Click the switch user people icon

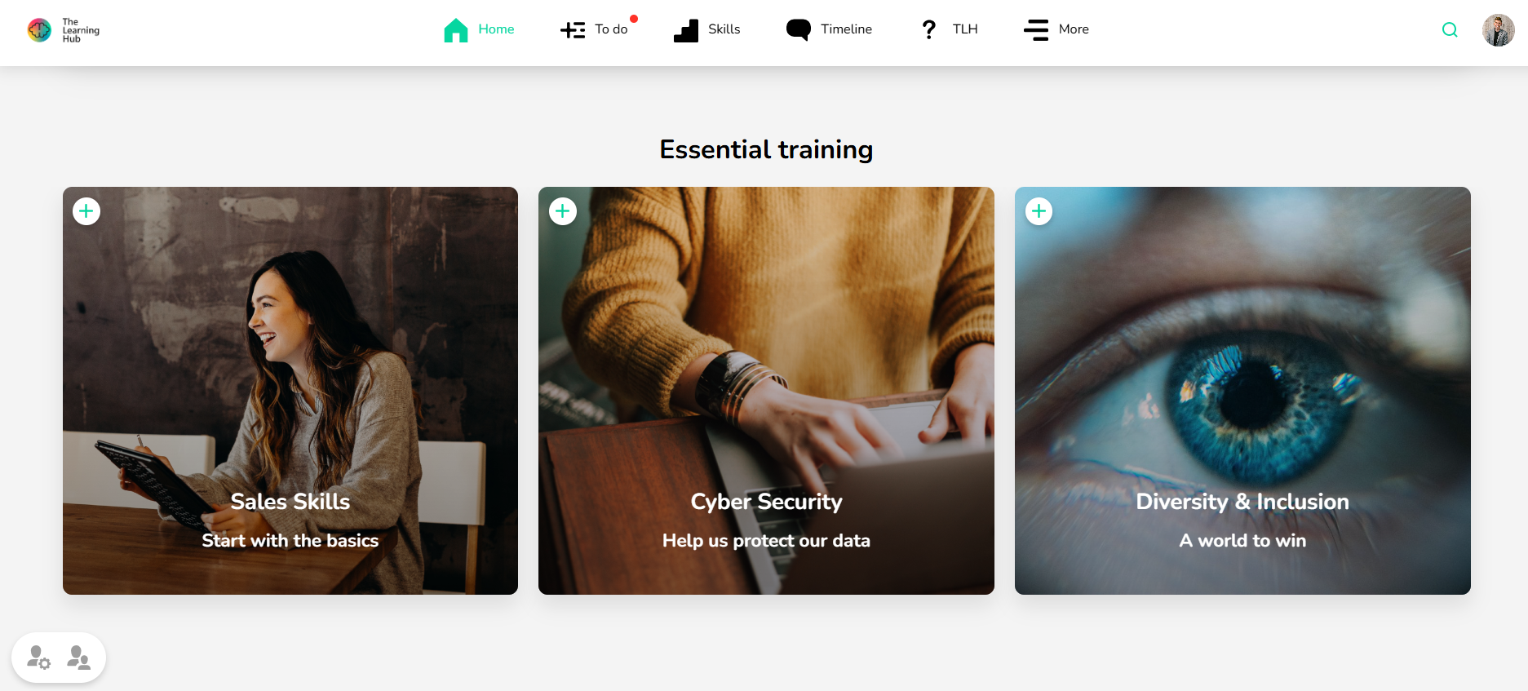point(79,658)
